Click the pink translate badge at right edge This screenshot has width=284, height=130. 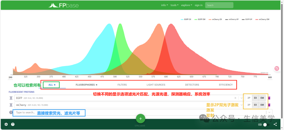277,68
